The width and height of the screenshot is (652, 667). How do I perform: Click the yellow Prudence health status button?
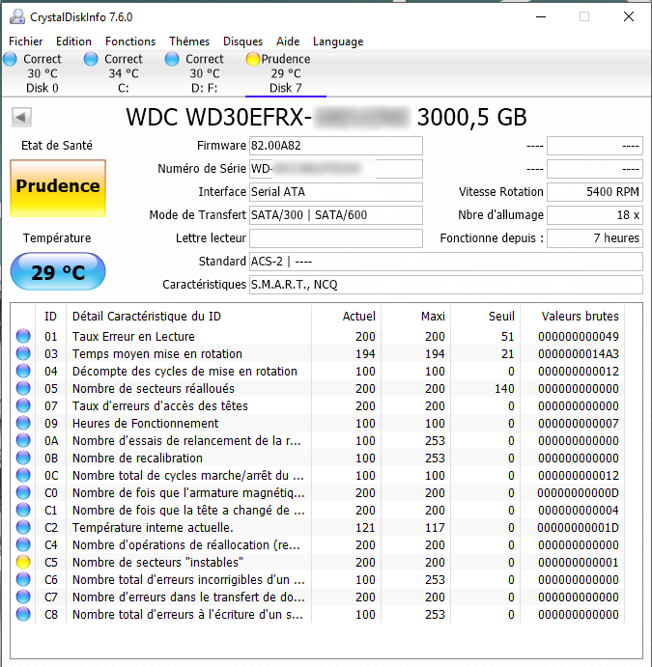click(x=58, y=188)
